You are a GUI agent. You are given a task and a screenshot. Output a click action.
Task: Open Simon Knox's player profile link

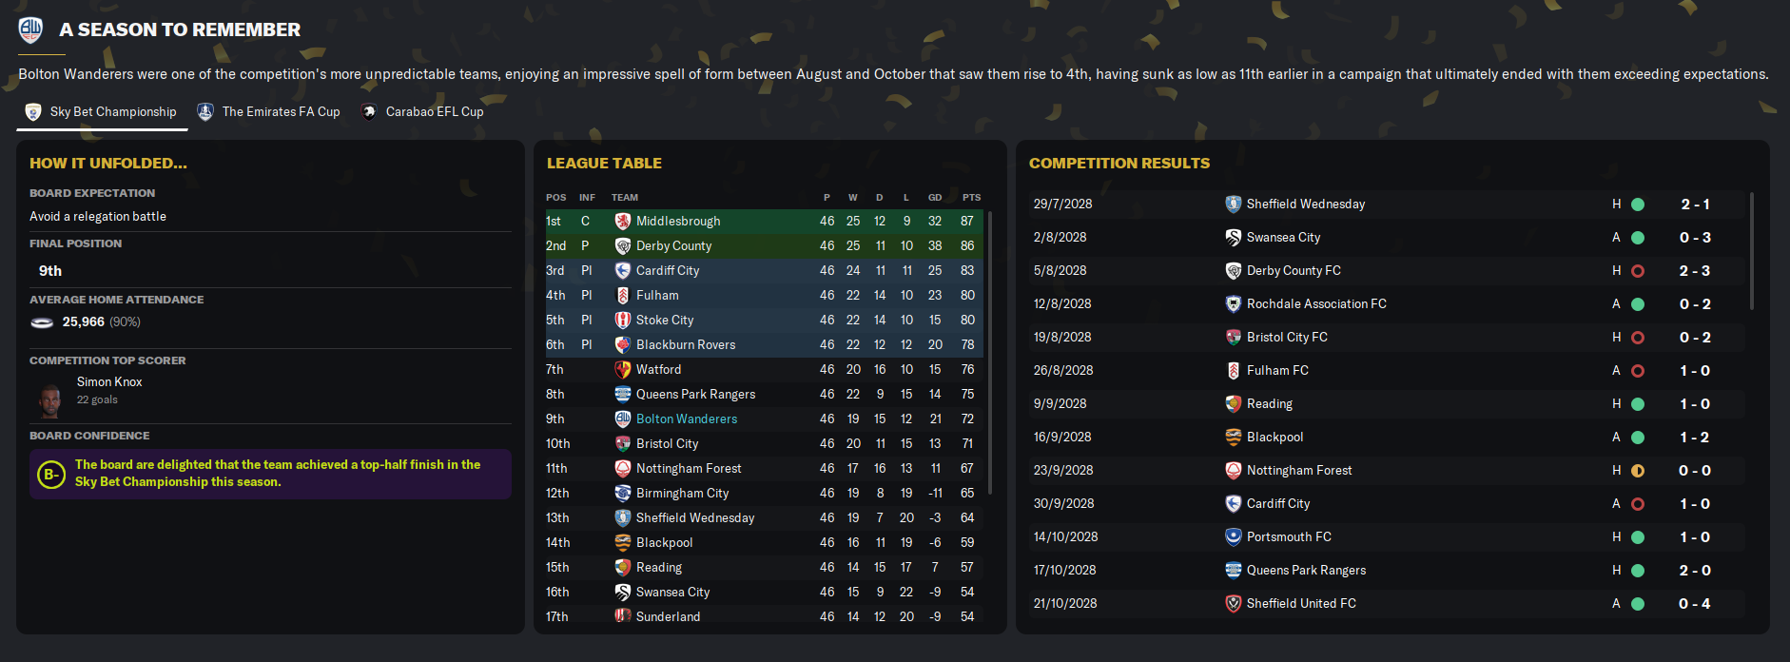[109, 381]
